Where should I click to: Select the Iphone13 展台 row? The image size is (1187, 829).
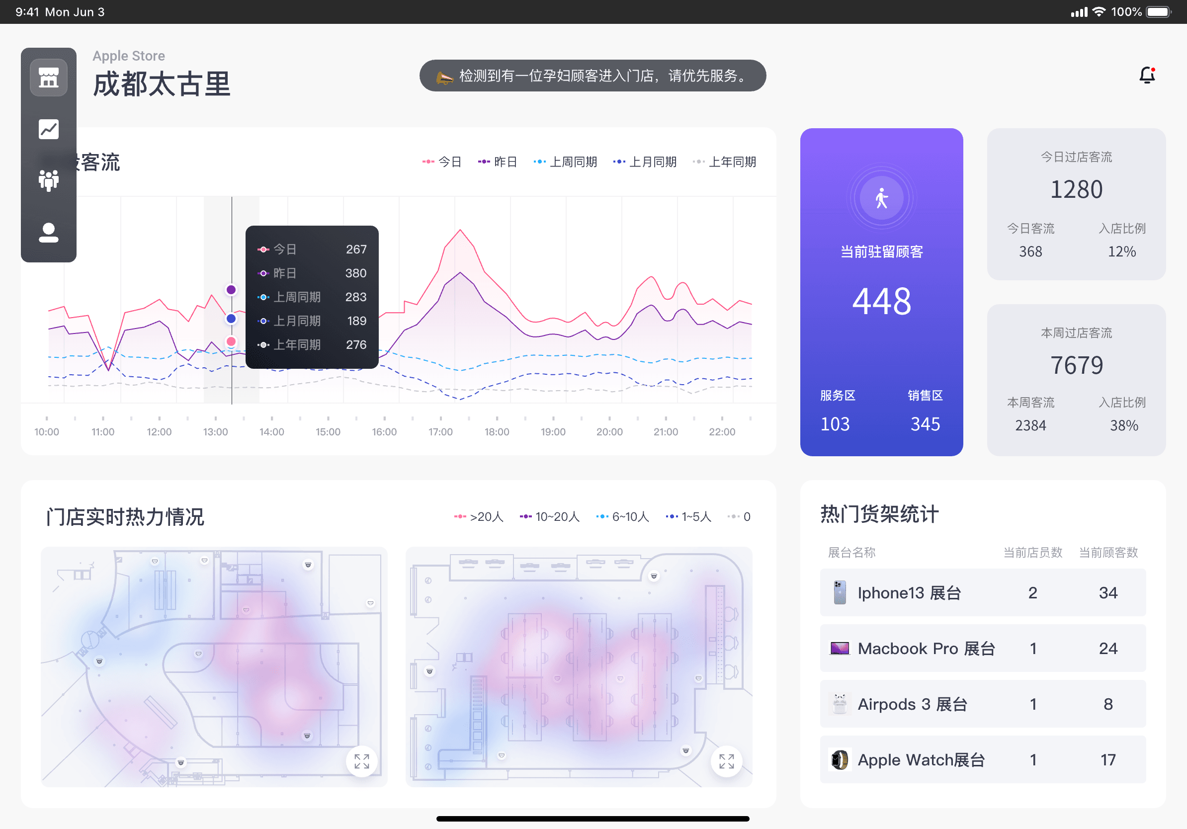point(982,592)
